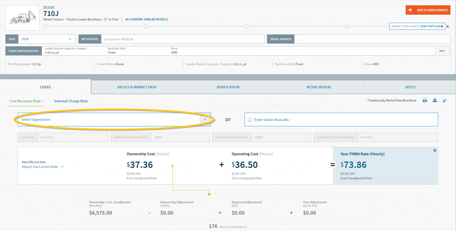Click the Power Mode Diesel text
This screenshot has height=231, width=456.
(110, 64)
